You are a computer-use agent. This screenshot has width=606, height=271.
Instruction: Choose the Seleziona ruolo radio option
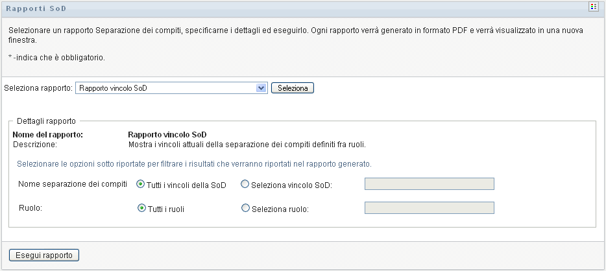pyautogui.click(x=245, y=208)
